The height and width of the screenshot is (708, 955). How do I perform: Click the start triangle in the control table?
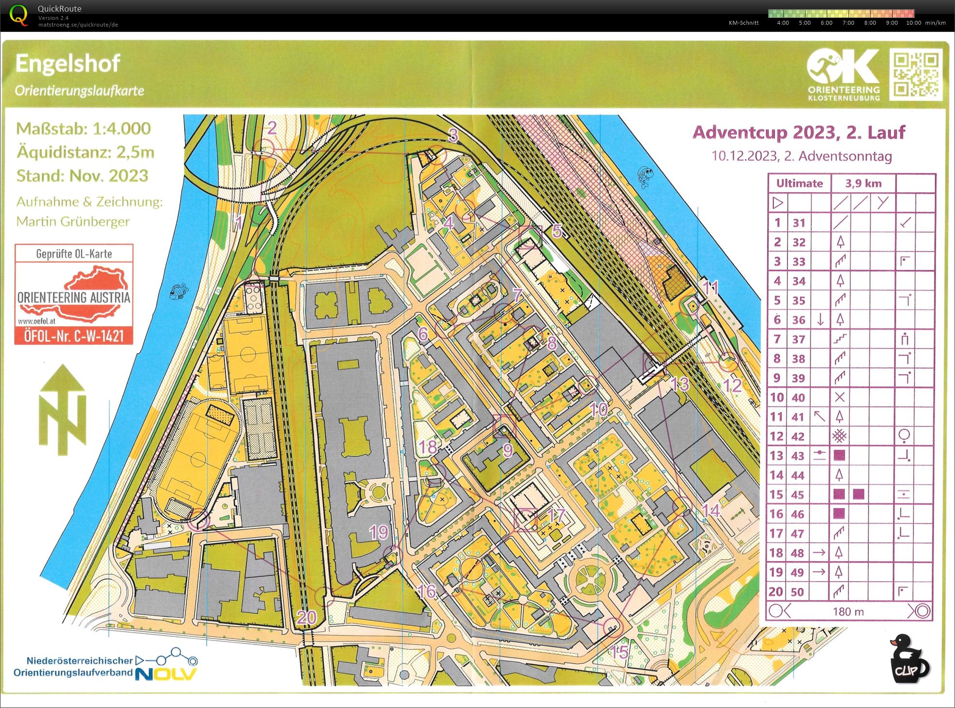point(777,203)
